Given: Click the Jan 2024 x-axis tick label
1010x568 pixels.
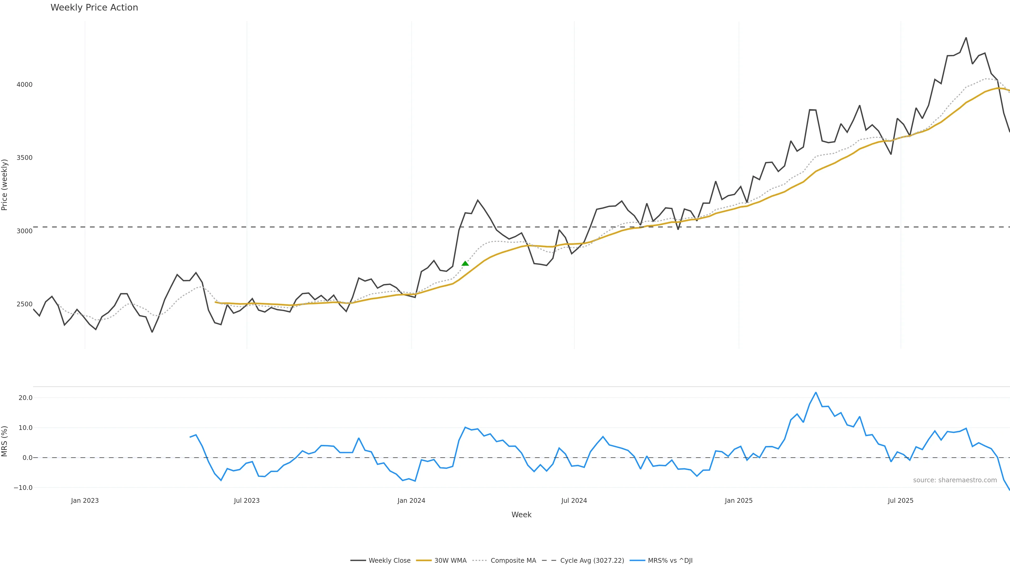Looking at the screenshot, I should [411, 501].
